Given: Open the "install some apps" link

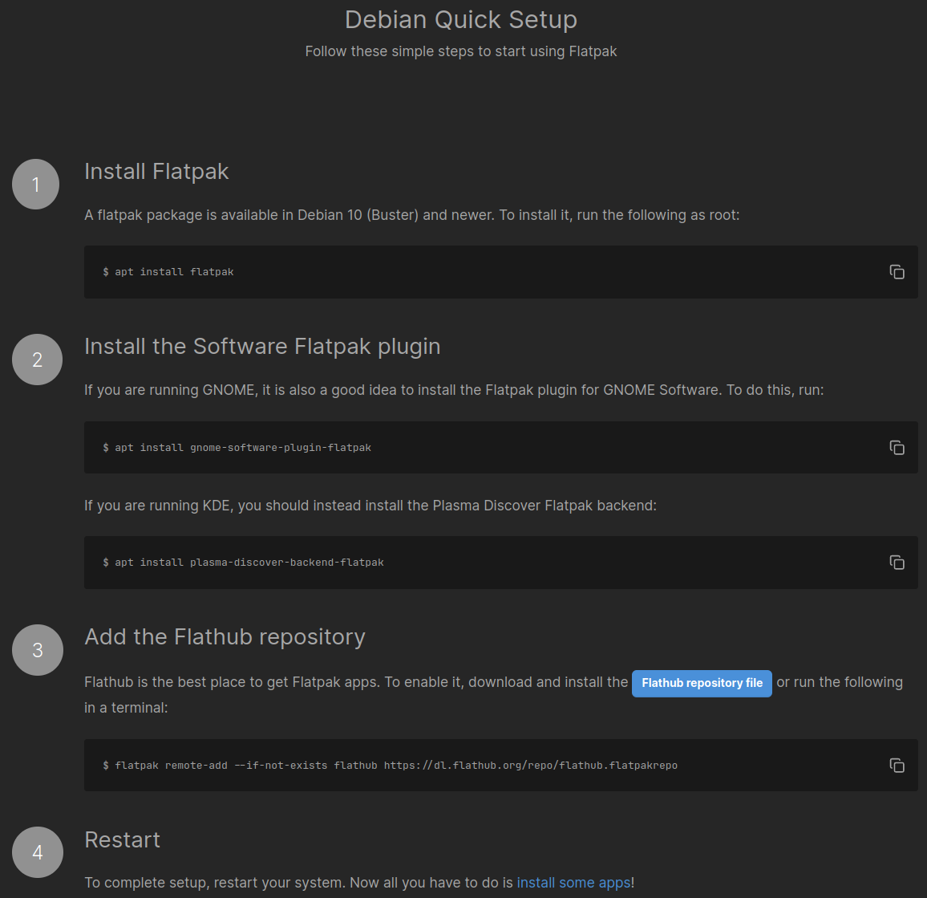Looking at the screenshot, I should 574,882.
